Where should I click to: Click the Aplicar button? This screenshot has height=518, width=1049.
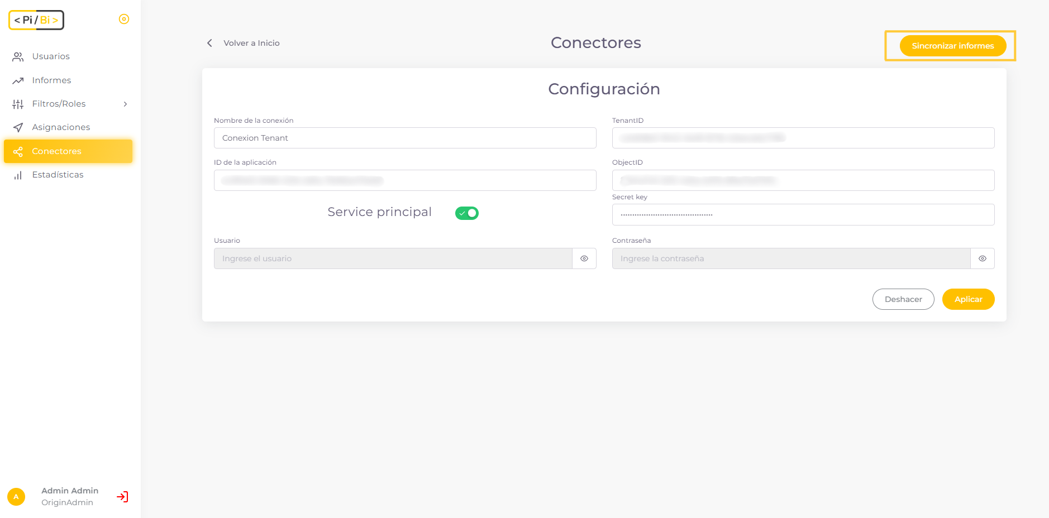pos(968,299)
